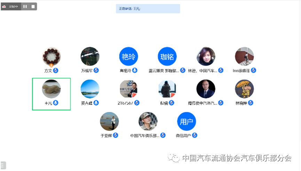Image resolution: width=301 pixels, height=171 pixels.
Task: Select the woman portrait avatar of 林逊
Action: pos(206,57)
